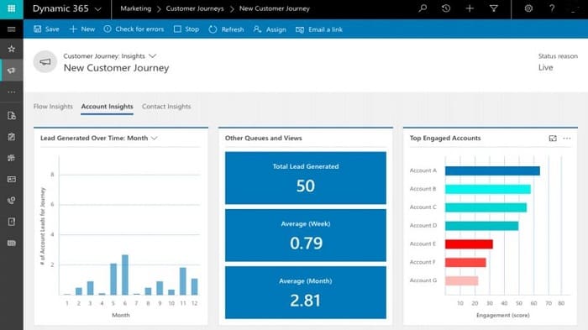This screenshot has width=588, height=330.
Task: Click Email a link
Action: 319,29
